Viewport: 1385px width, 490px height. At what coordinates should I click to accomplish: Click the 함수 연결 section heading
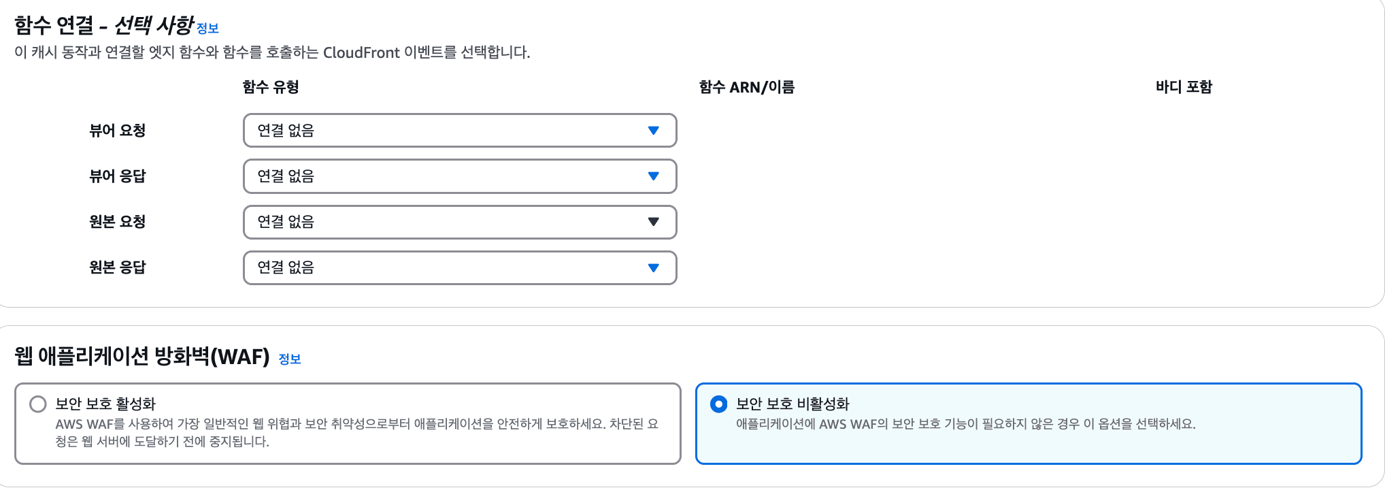pyautogui.click(x=103, y=26)
